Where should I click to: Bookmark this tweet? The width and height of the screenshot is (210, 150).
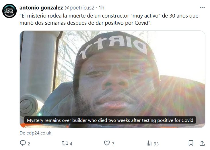click(191, 143)
